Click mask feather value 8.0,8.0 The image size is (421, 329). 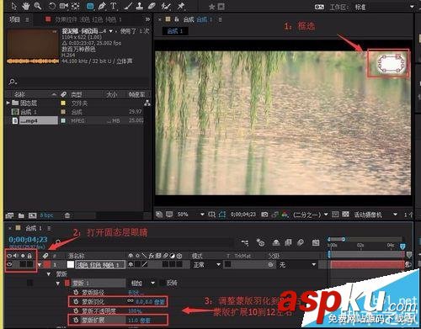[144, 301]
